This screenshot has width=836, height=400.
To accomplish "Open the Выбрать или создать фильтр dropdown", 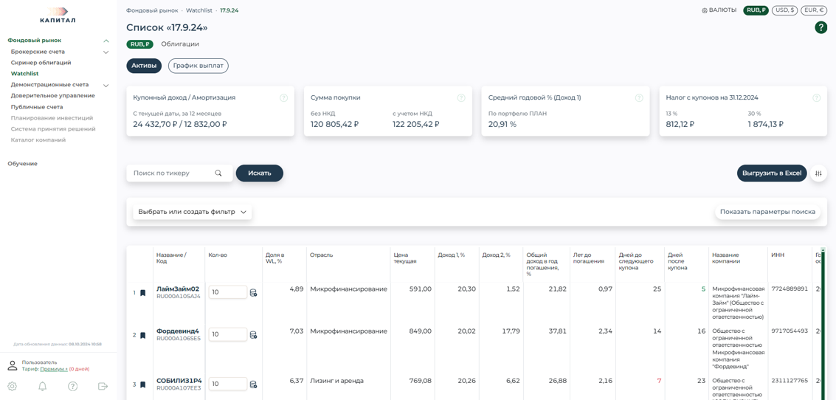I will pos(192,212).
